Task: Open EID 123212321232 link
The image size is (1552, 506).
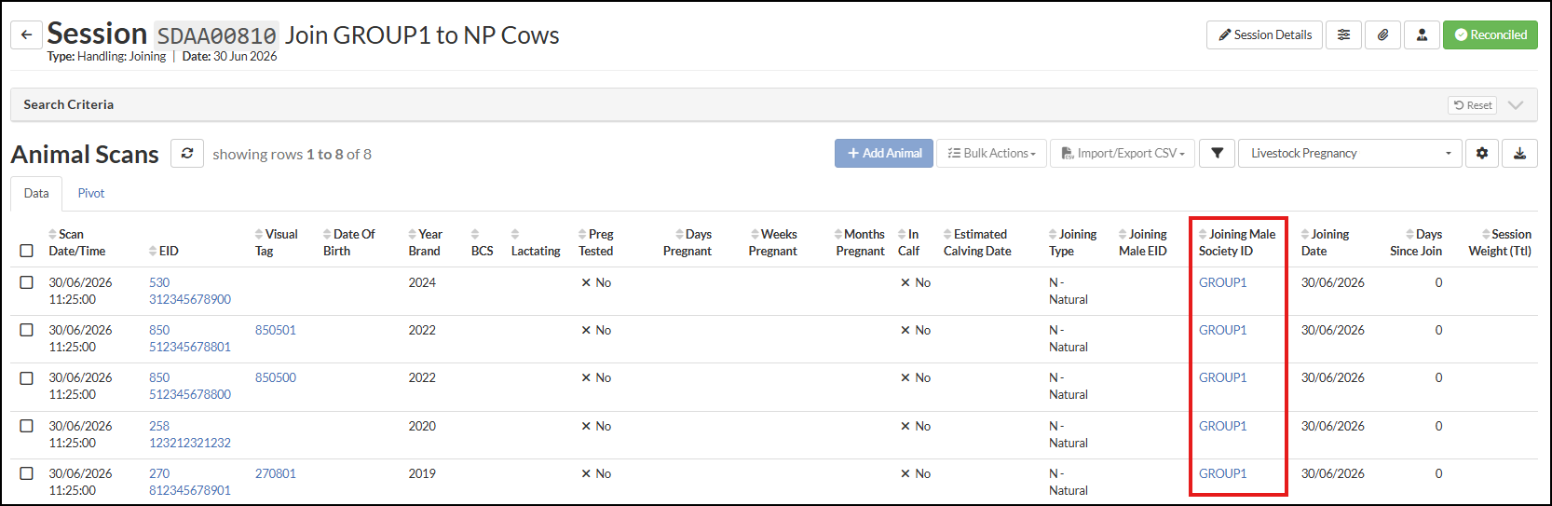Action: coord(190,443)
